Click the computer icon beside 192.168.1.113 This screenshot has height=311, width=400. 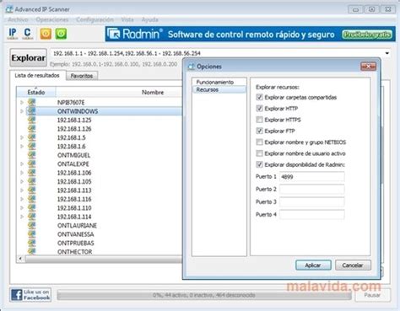(x=31, y=190)
